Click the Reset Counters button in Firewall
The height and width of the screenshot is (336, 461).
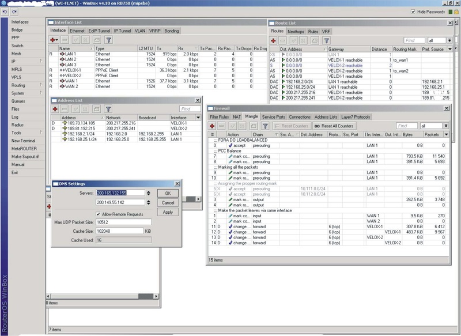[292, 126]
